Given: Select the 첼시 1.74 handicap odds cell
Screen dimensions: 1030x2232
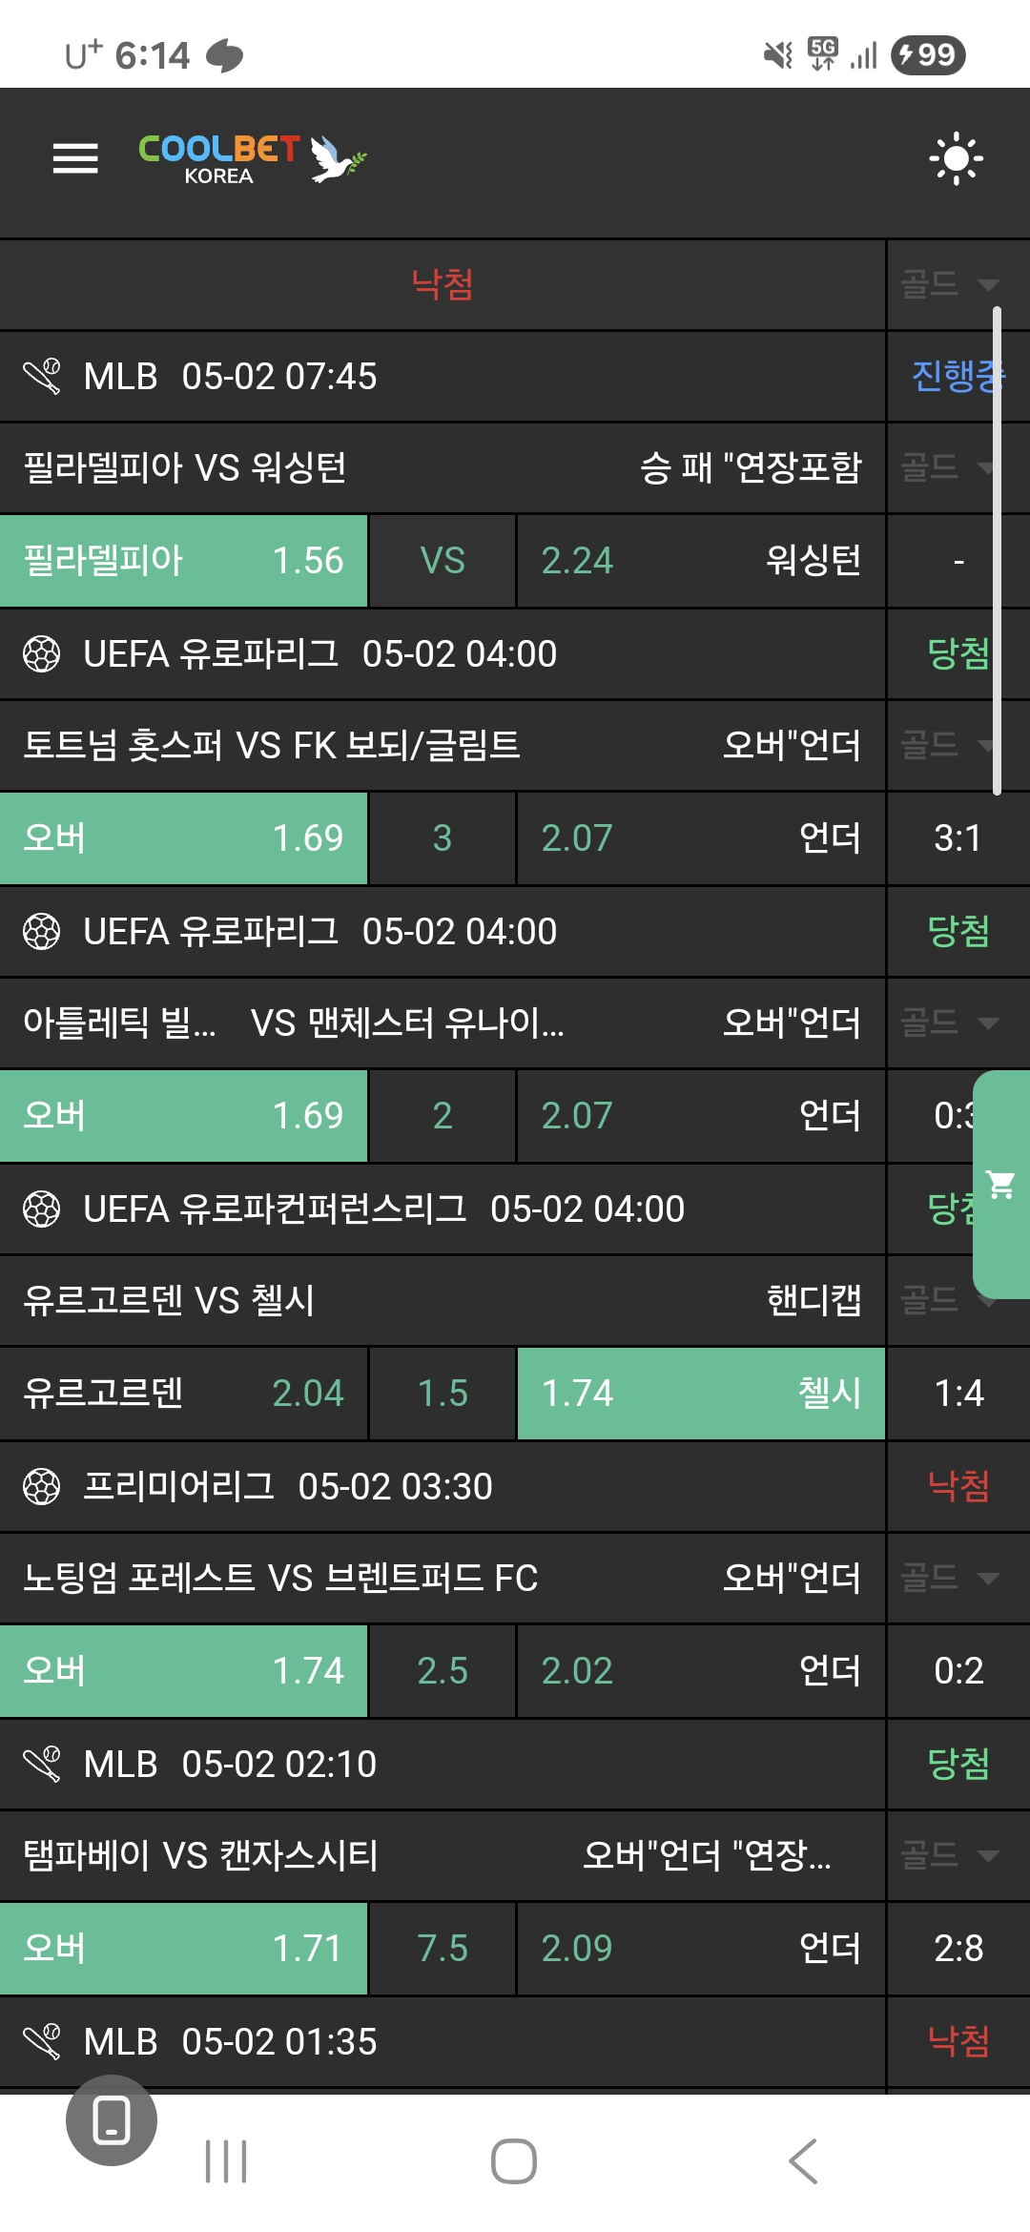Looking at the screenshot, I should click(x=701, y=1394).
